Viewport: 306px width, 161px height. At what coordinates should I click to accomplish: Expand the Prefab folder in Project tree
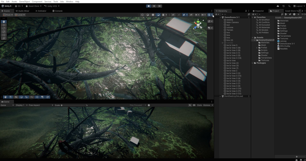click(257, 48)
